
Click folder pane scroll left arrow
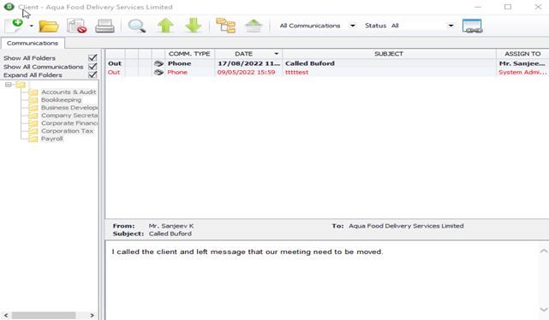(6, 315)
